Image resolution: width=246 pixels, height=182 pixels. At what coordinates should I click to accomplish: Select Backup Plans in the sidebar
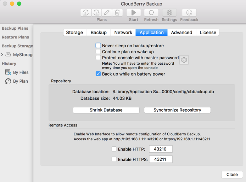coord(15,28)
